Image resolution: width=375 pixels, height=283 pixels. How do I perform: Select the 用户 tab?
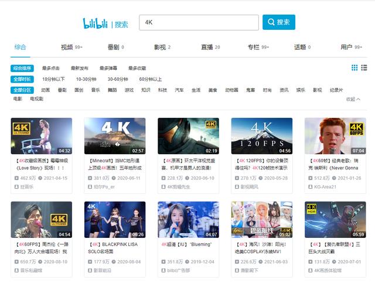[x=346, y=47]
